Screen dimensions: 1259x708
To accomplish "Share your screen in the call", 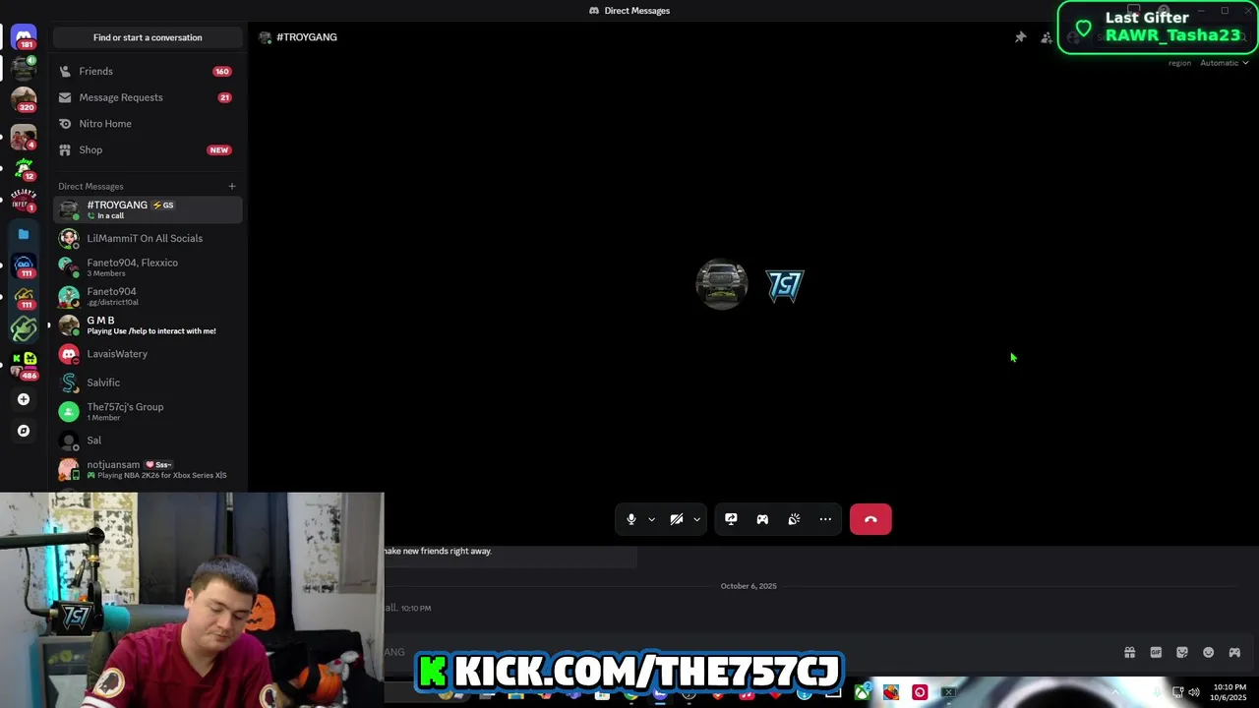I will (x=731, y=519).
